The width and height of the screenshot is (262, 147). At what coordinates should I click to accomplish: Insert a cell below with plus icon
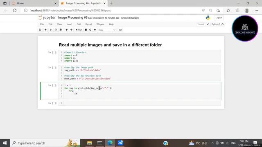(x=45, y=30)
